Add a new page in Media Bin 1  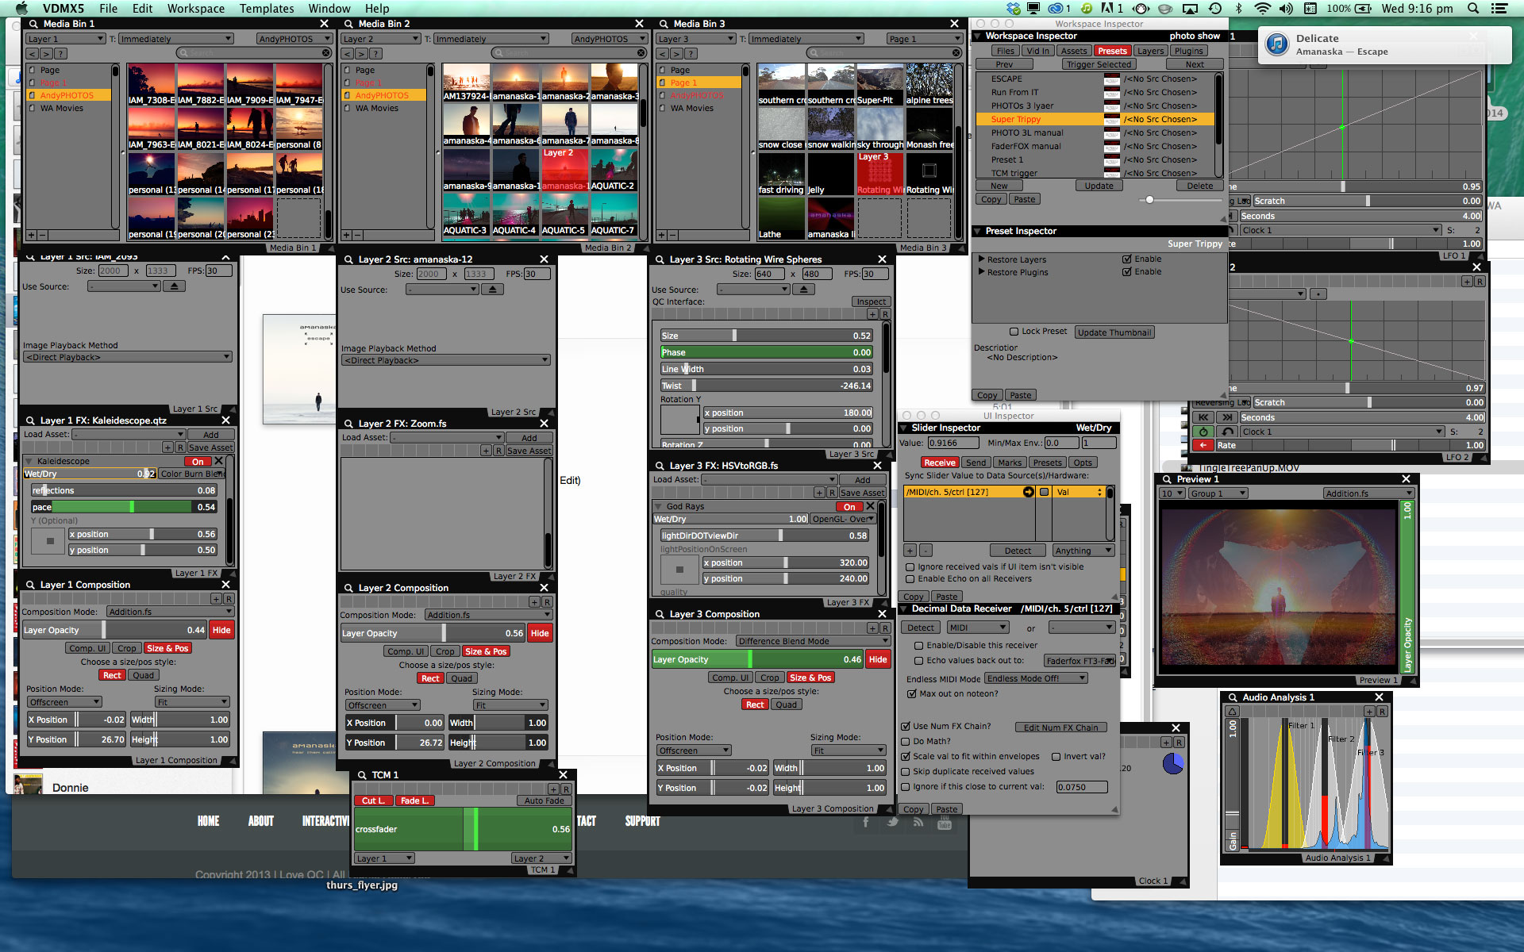pyautogui.click(x=32, y=235)
